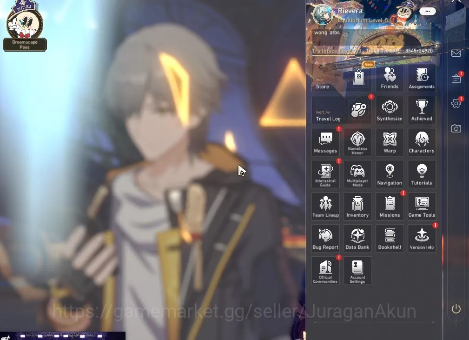Screen dimensions: 469x340
Task: Open the Travel Log tile
Action: (341, 110)
